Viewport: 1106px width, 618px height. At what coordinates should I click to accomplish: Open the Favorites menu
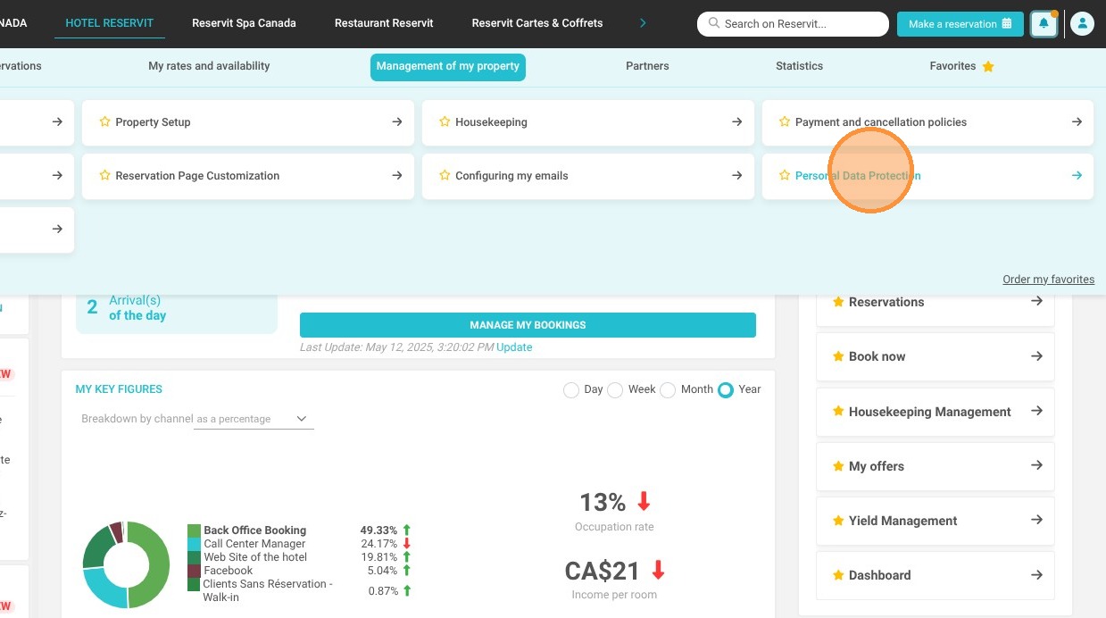[961, 66]
